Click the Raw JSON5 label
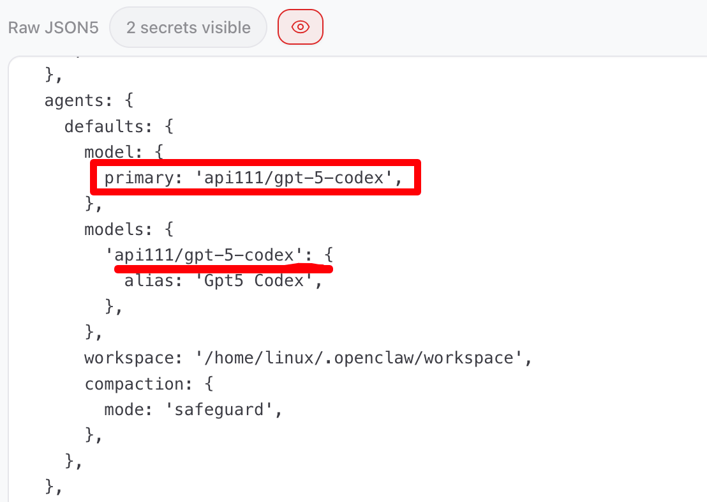 click(54, 27)
